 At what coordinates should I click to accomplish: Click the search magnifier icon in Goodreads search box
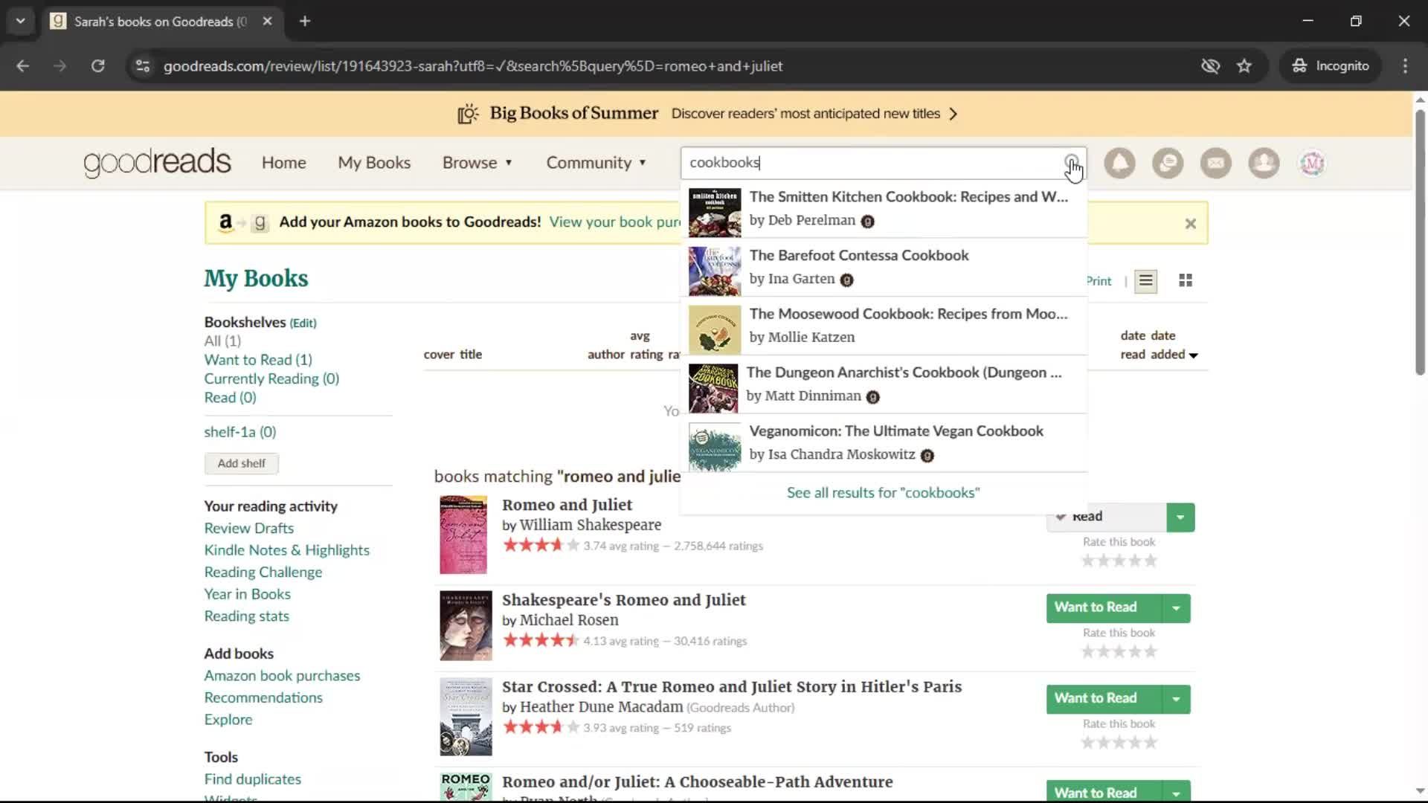point(1071,162)
